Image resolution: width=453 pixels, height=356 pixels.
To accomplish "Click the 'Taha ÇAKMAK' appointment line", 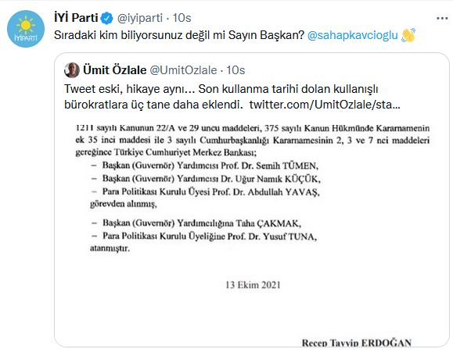I will (x=196, y=223).
